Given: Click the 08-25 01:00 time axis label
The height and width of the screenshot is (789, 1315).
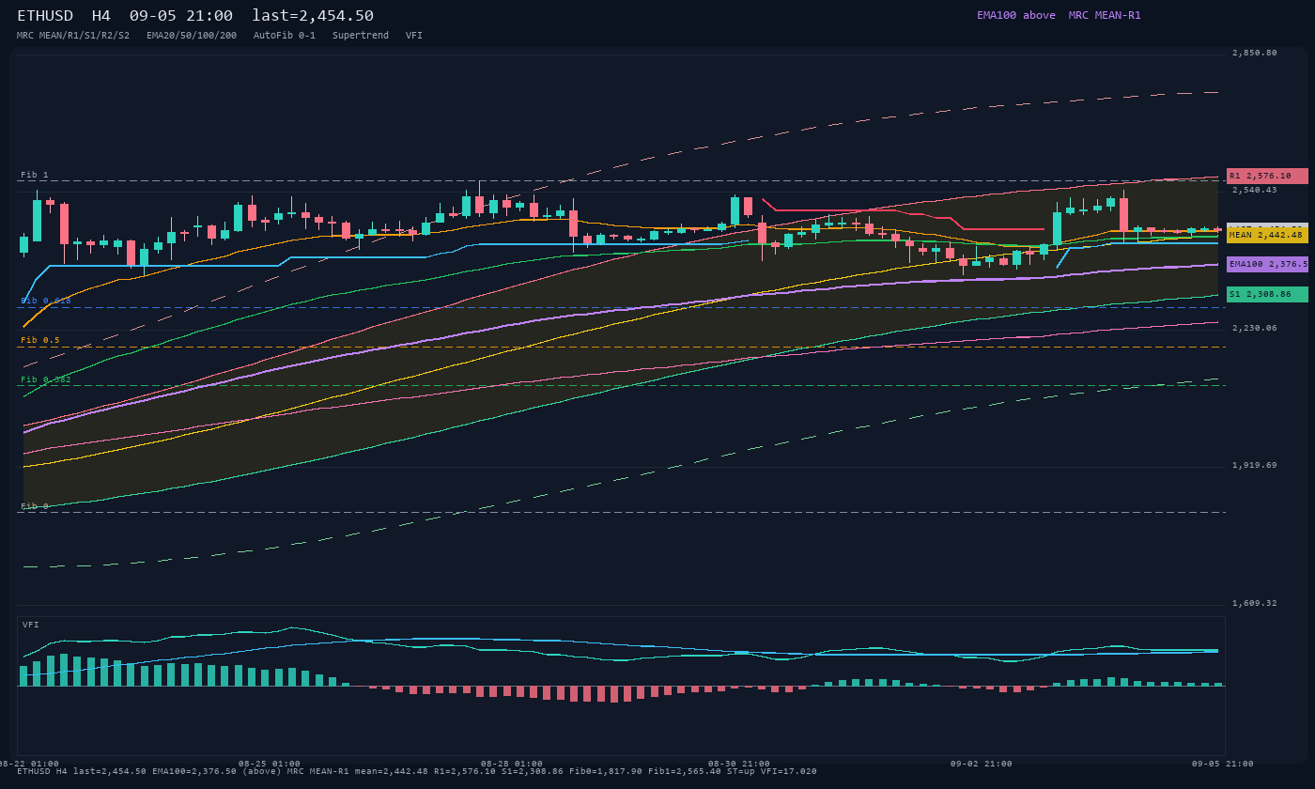Looking at the screenshot, I should [x=270, y=764].
